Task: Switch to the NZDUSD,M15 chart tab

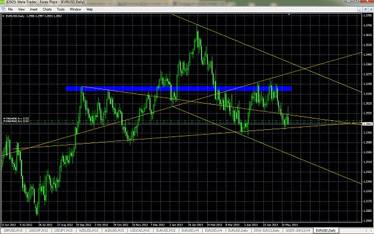Action: click(x=89, y=230)
